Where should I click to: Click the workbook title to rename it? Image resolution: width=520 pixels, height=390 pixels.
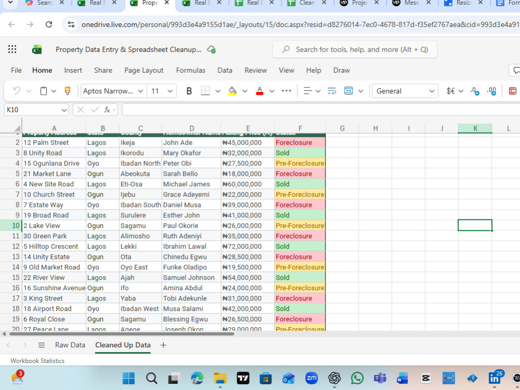[128, 50]
